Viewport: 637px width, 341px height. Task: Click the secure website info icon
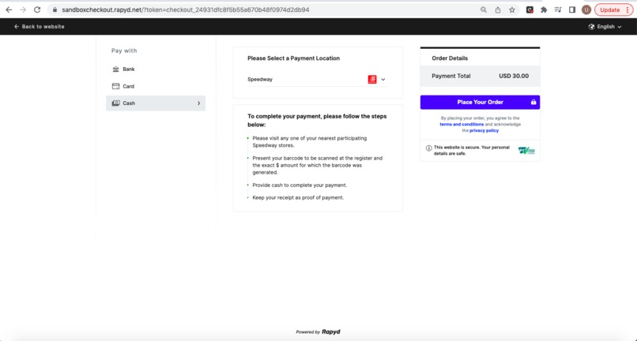[x=428, y=148]
